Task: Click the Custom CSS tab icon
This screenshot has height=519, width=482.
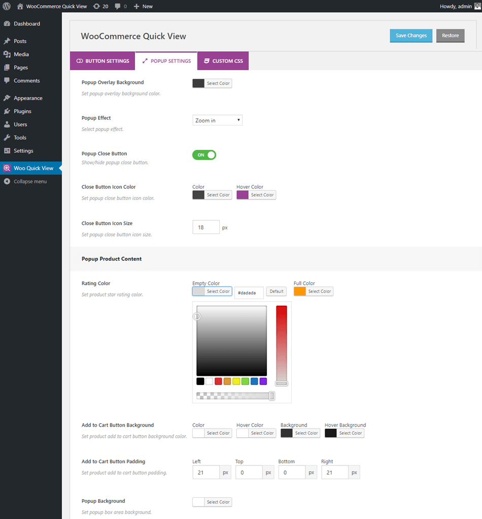Action: pos(206,61)
